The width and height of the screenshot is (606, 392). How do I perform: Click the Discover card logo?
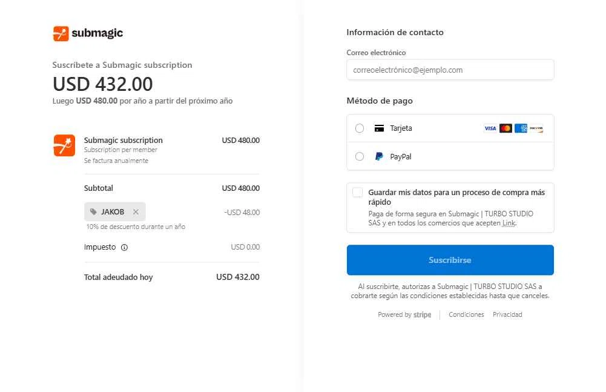(x=536, y=128)
